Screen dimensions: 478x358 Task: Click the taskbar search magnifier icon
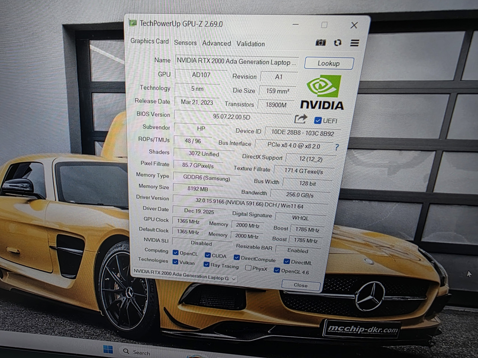126,351
